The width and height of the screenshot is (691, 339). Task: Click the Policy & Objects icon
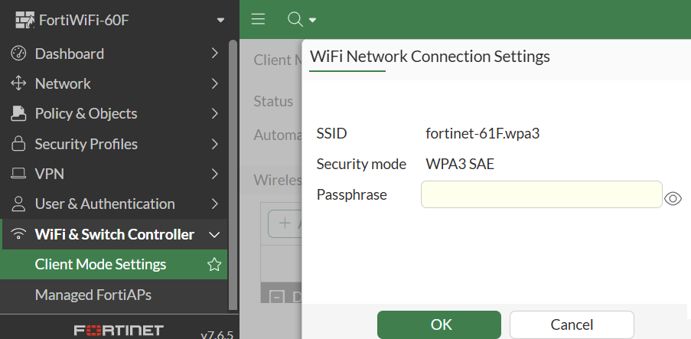tap(18, 114)
